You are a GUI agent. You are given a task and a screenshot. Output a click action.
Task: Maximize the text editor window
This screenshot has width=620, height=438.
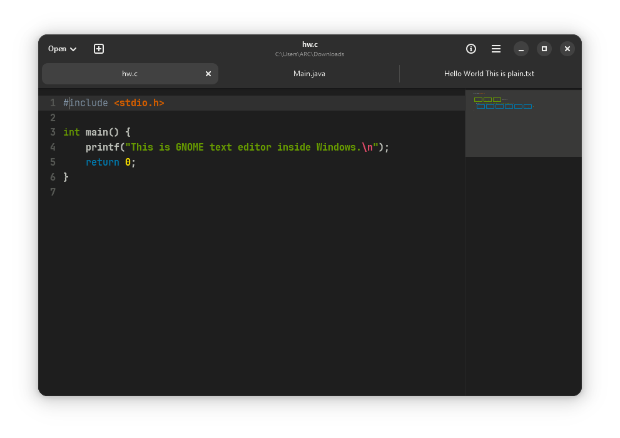coord(544,49)
